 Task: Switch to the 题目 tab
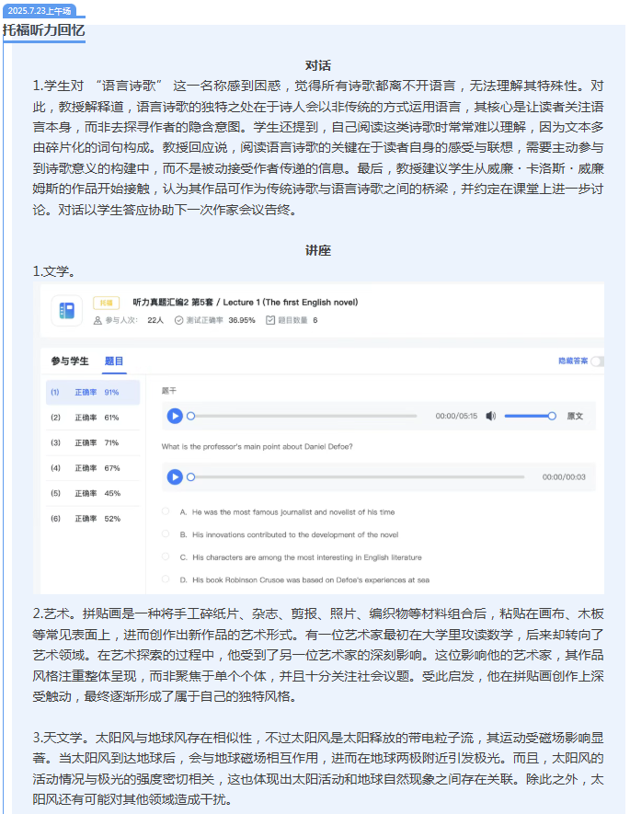pos(114,361)
